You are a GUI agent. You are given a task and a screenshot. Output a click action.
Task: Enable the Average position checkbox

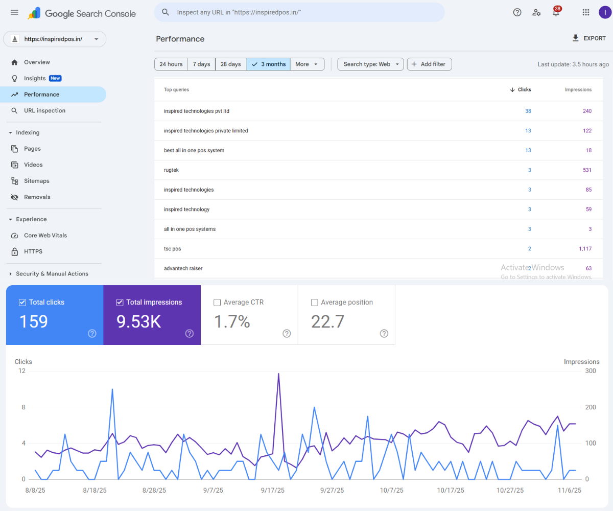[315, 303]
